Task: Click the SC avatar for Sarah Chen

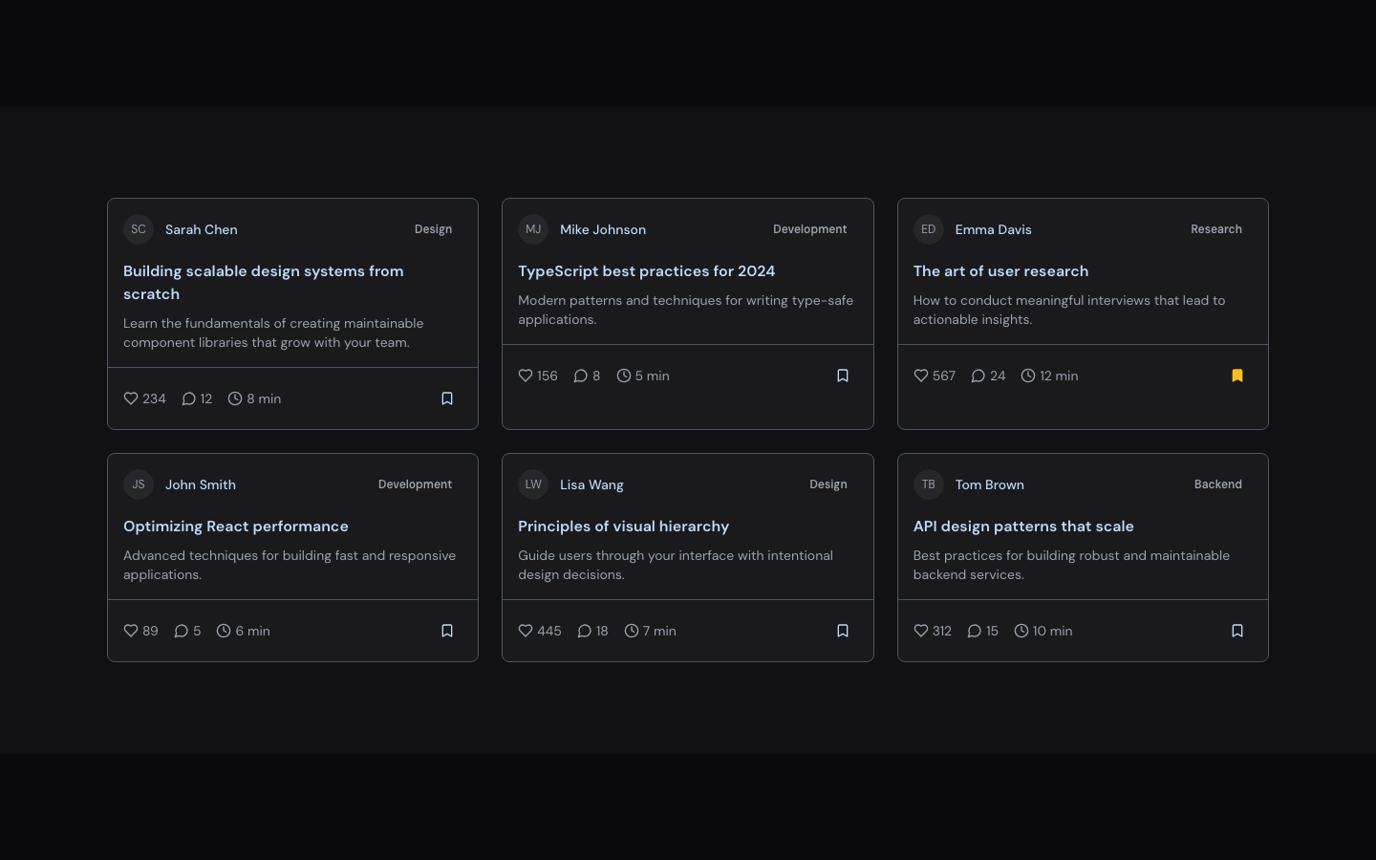Action: [x=139, y=229]
